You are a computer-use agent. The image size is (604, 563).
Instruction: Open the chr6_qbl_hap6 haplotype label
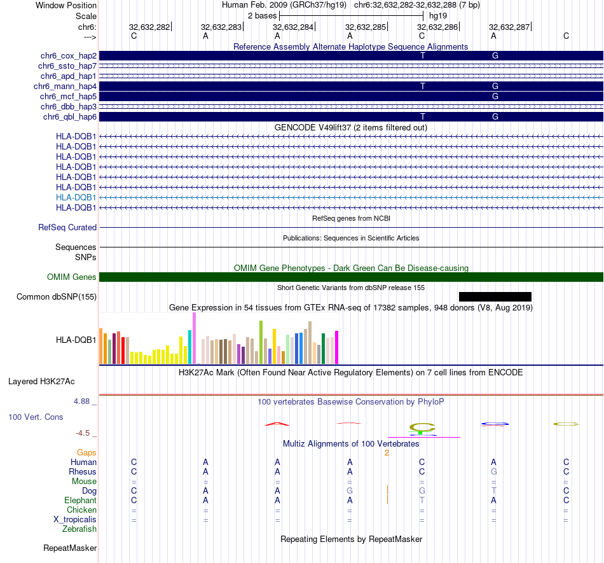point(70,117)
